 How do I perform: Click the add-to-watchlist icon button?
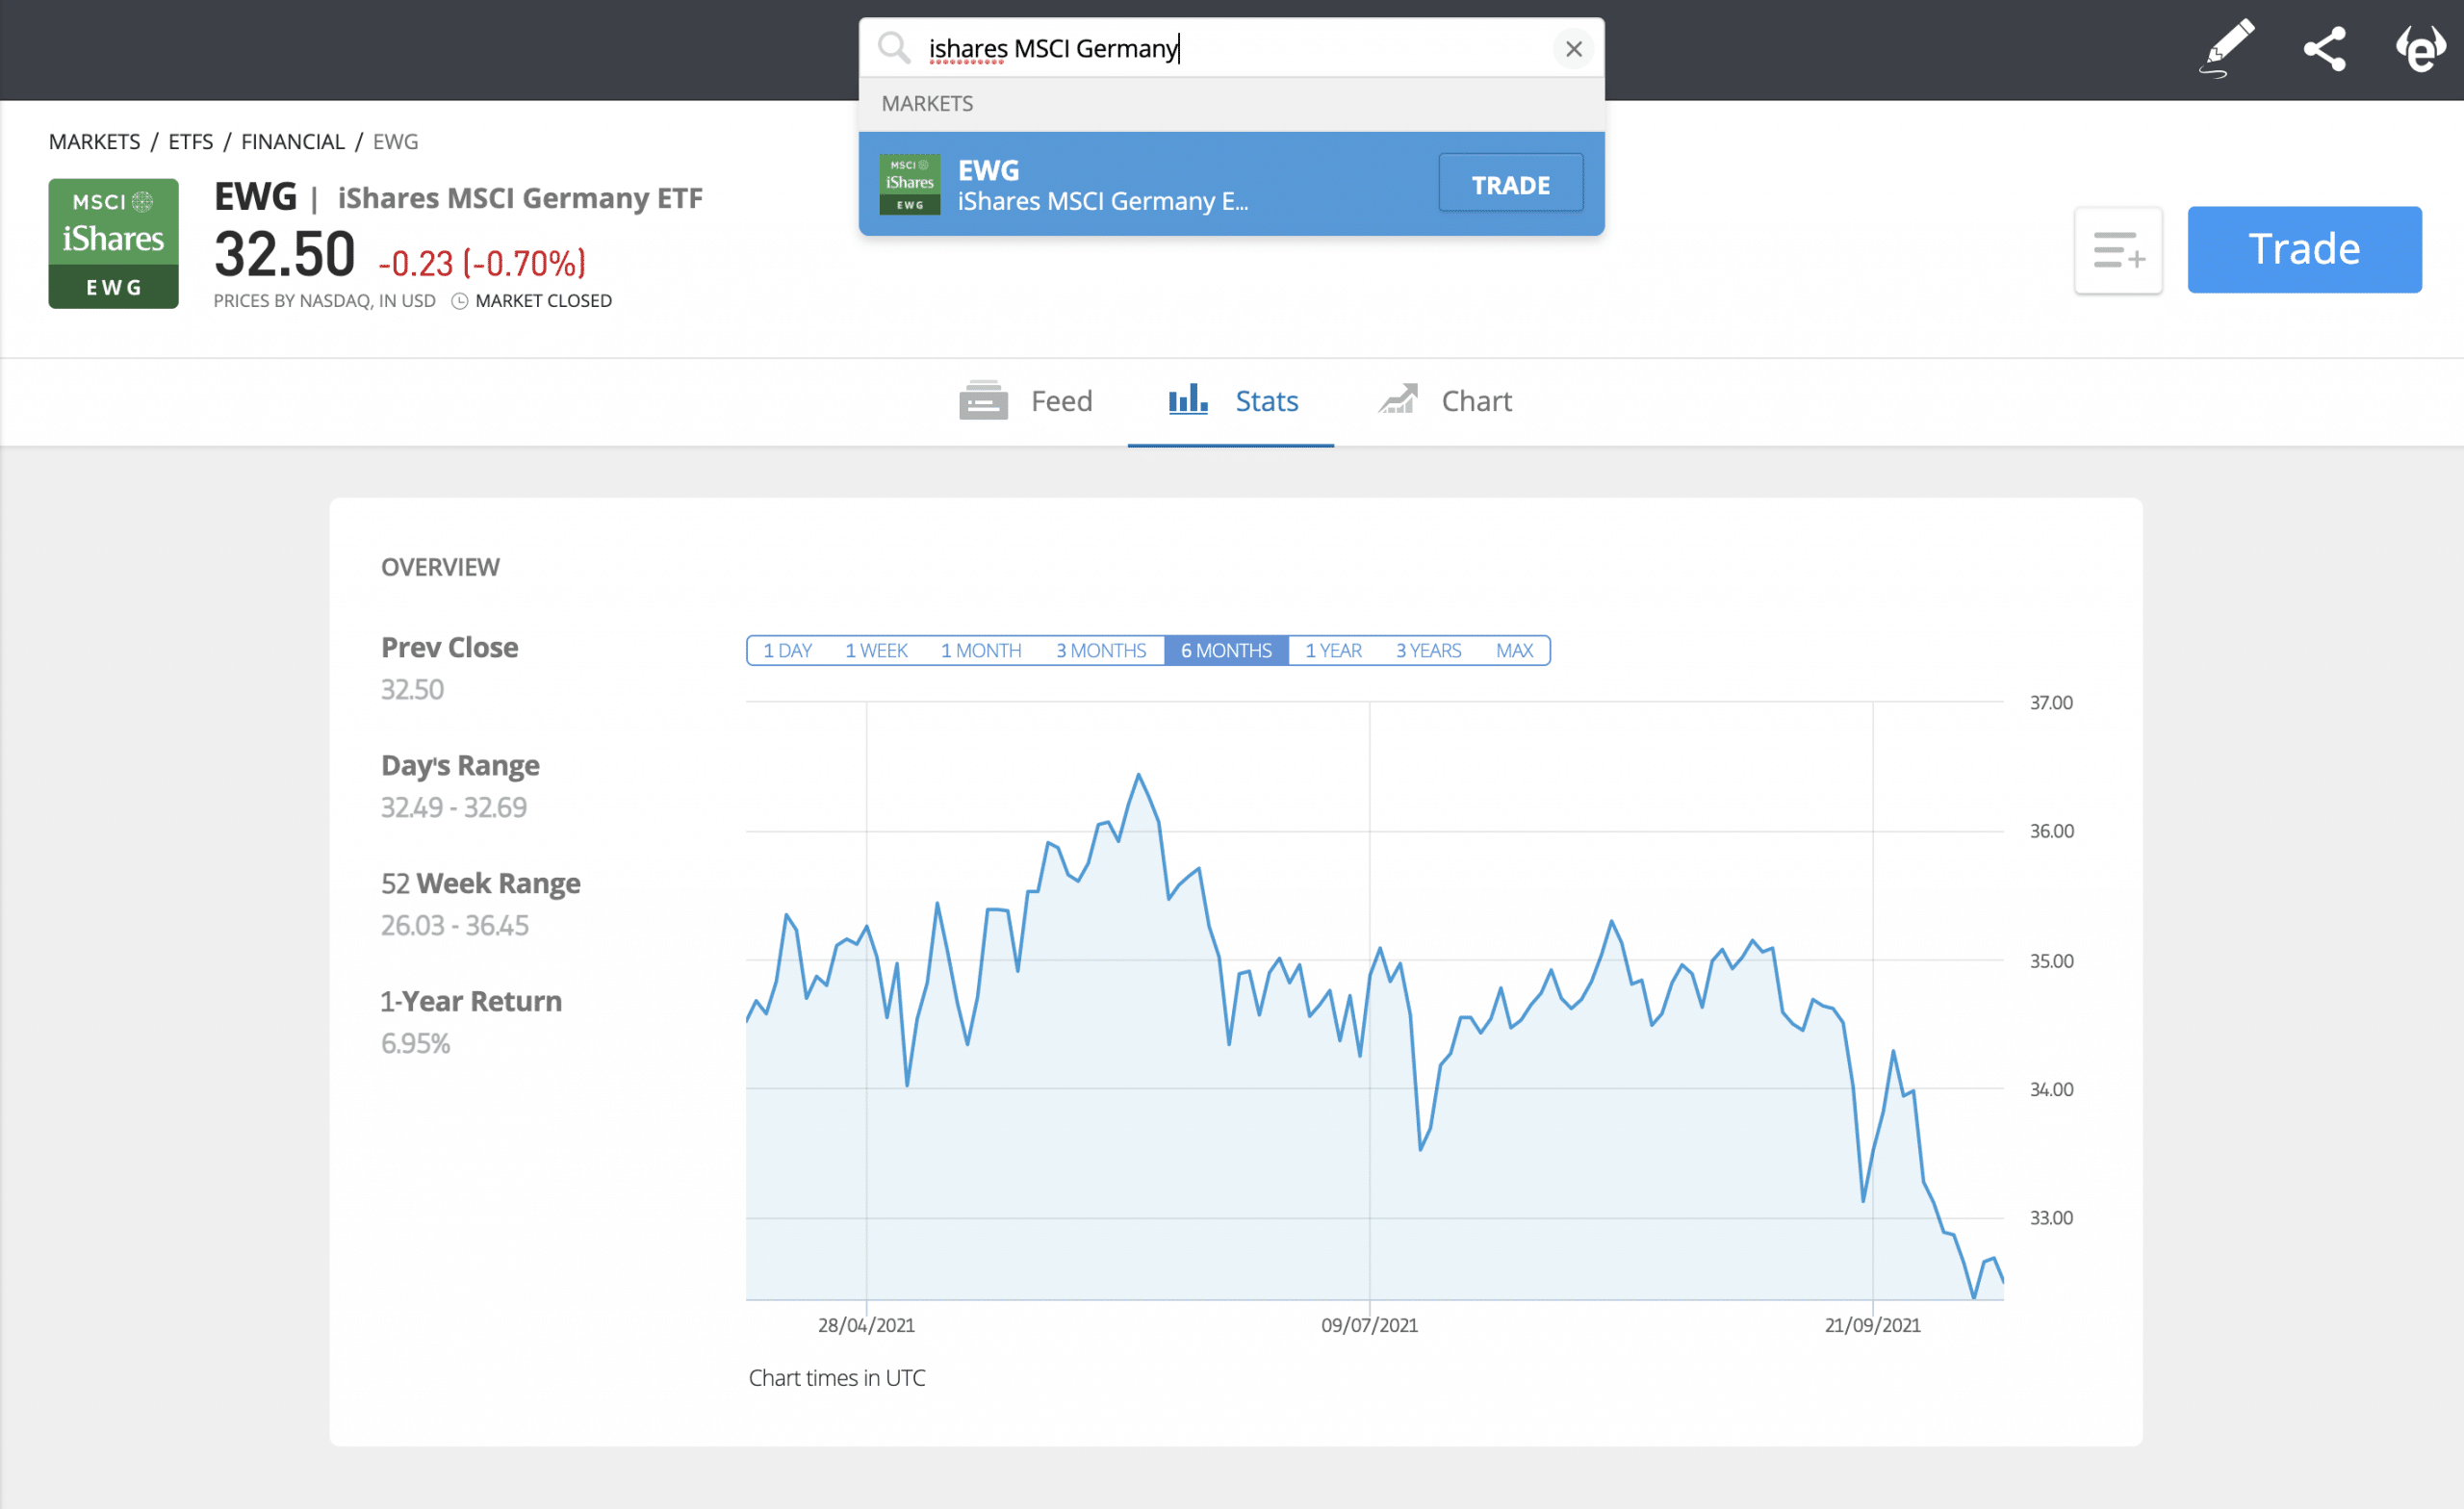(2118, 250)
